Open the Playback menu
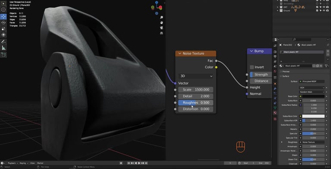The image size is (331, 169). pyautogui.click(x=12, y=163)
